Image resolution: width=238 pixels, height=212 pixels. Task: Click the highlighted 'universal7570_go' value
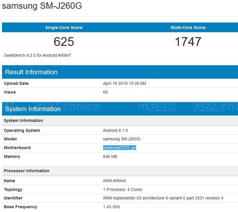coord(120,148)
